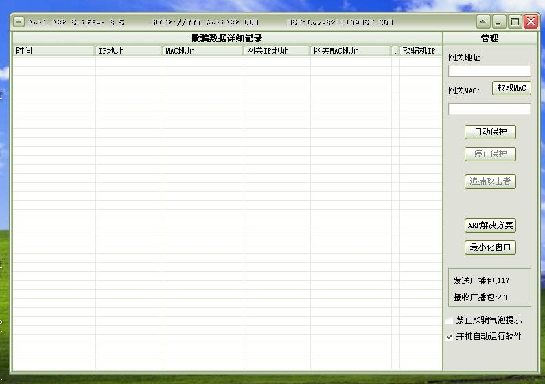Click the system menu icon in title bar
This screenshot has width=545, height=384.
pyautogui.click(x=19, y=22)
